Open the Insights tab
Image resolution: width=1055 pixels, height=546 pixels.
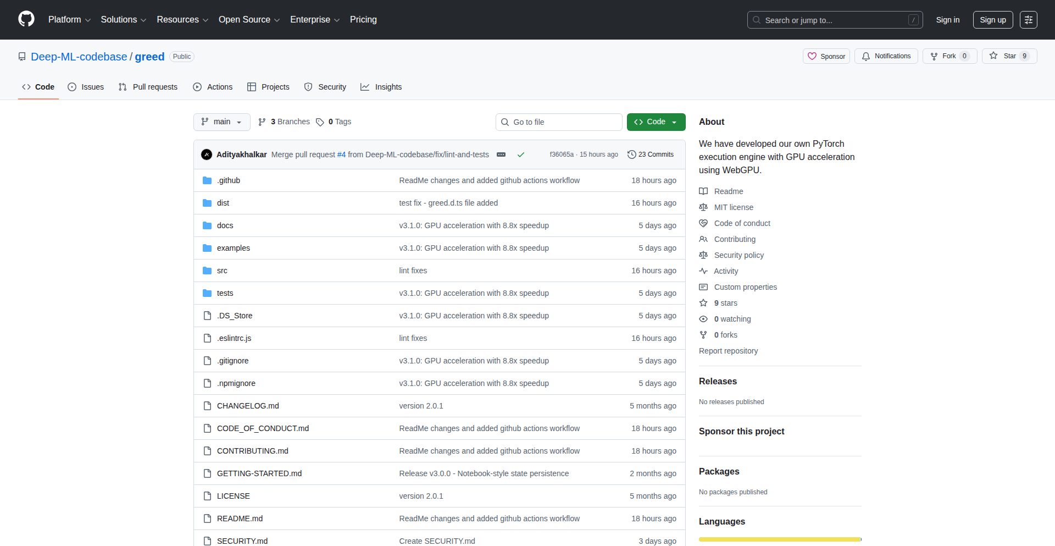[x=381, y=87]
